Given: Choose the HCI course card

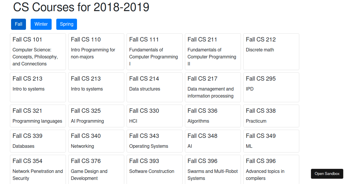Looking at the screenshot, I should [155, 116].
